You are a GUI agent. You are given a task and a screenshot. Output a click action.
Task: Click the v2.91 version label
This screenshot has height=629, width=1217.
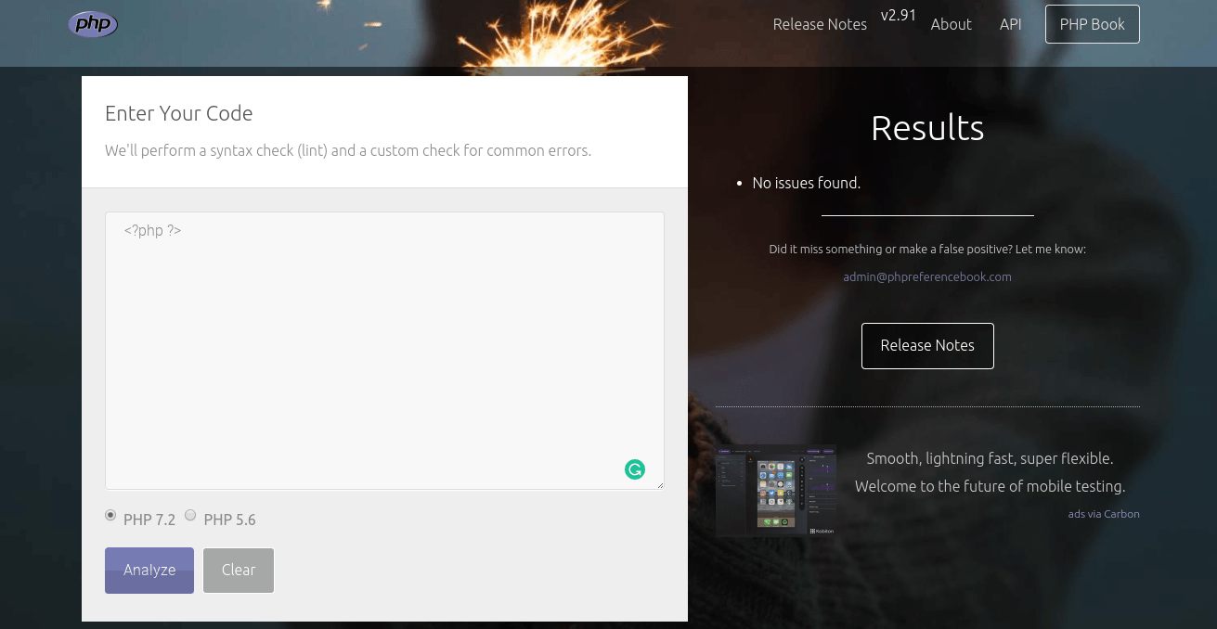point(898,15)
